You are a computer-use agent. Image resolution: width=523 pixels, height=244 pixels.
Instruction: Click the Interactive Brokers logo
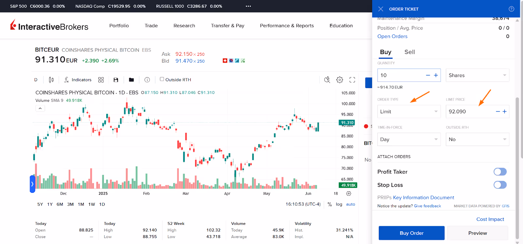click(49, 26)
